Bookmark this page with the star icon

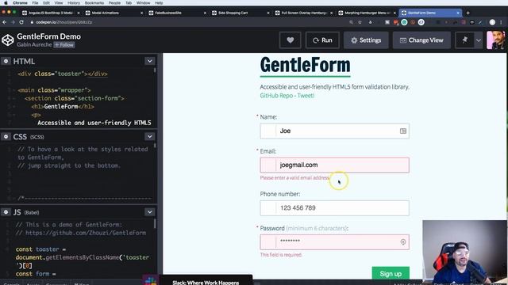(x=360, y=22)
